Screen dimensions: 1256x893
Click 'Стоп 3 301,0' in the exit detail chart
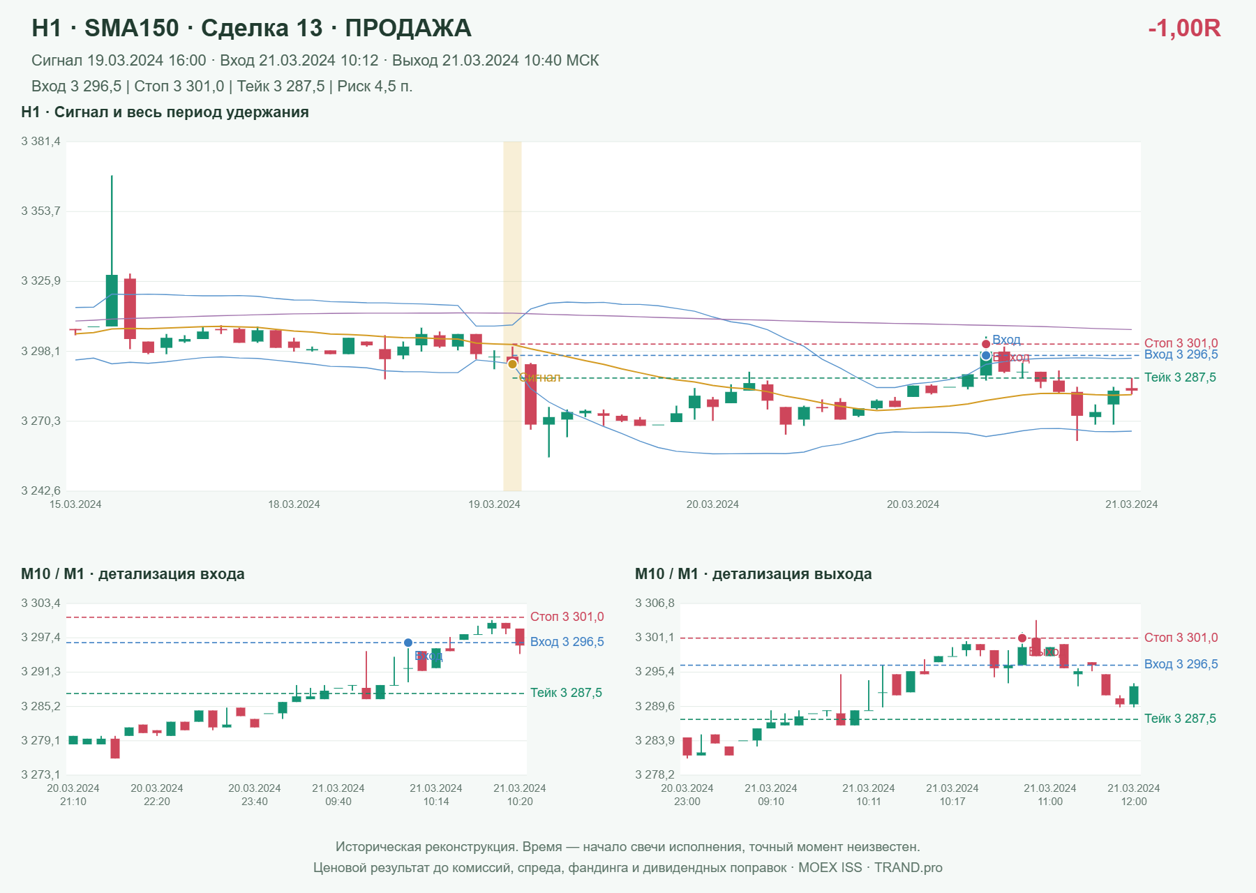(1181, 638)
